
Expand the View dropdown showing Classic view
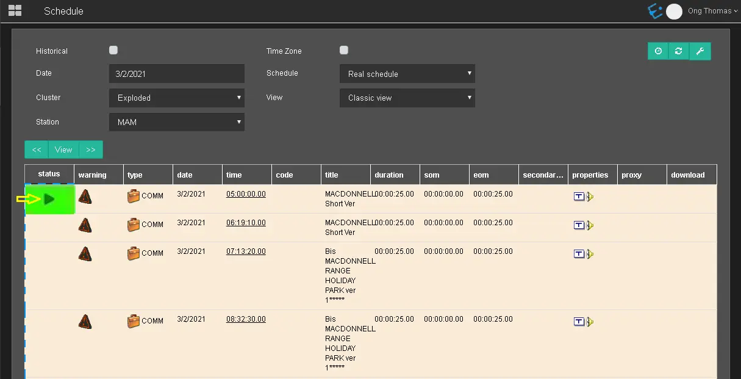[x=407, y=98]
